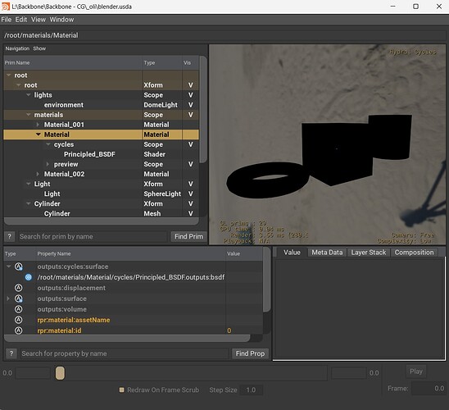Toggle visibility of Cylinder Xform
The width and height of the screenshot is (449, 410).
[x=190, y=204]
